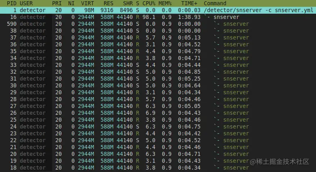Click TIME+ value 0:04.85
316x172 pixels.
click(x=189, y=72)
